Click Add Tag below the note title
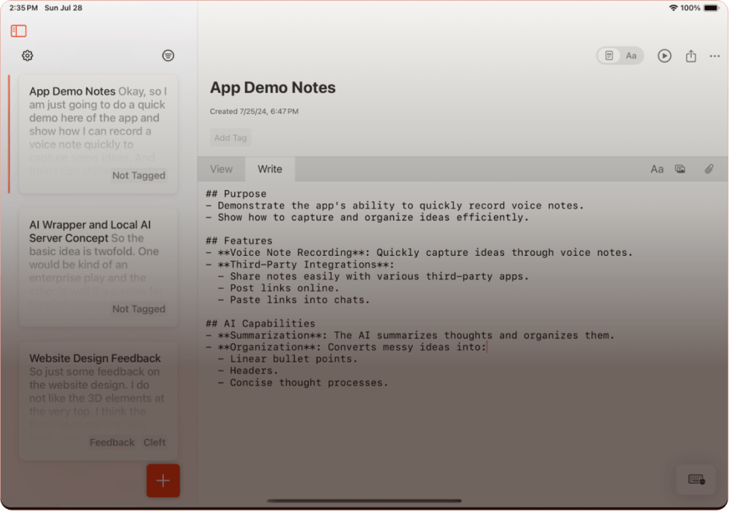The width and height of the screenshot is (729, 511). coord(230,138)
